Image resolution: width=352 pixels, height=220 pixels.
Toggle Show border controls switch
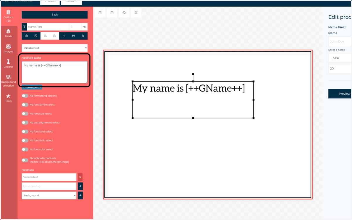[25, 160]
